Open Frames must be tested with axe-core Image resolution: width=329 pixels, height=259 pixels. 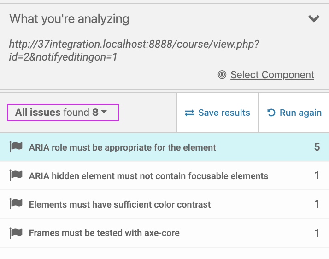tap(164, 233)
